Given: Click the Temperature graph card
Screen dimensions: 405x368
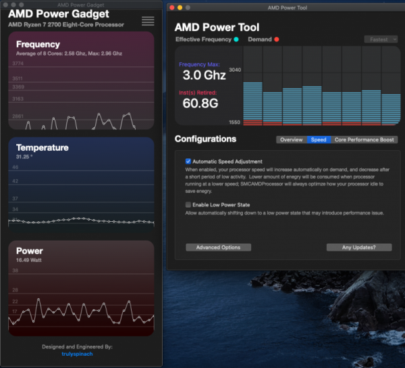Looking at the screenshot, I should (x=81, y=185).
